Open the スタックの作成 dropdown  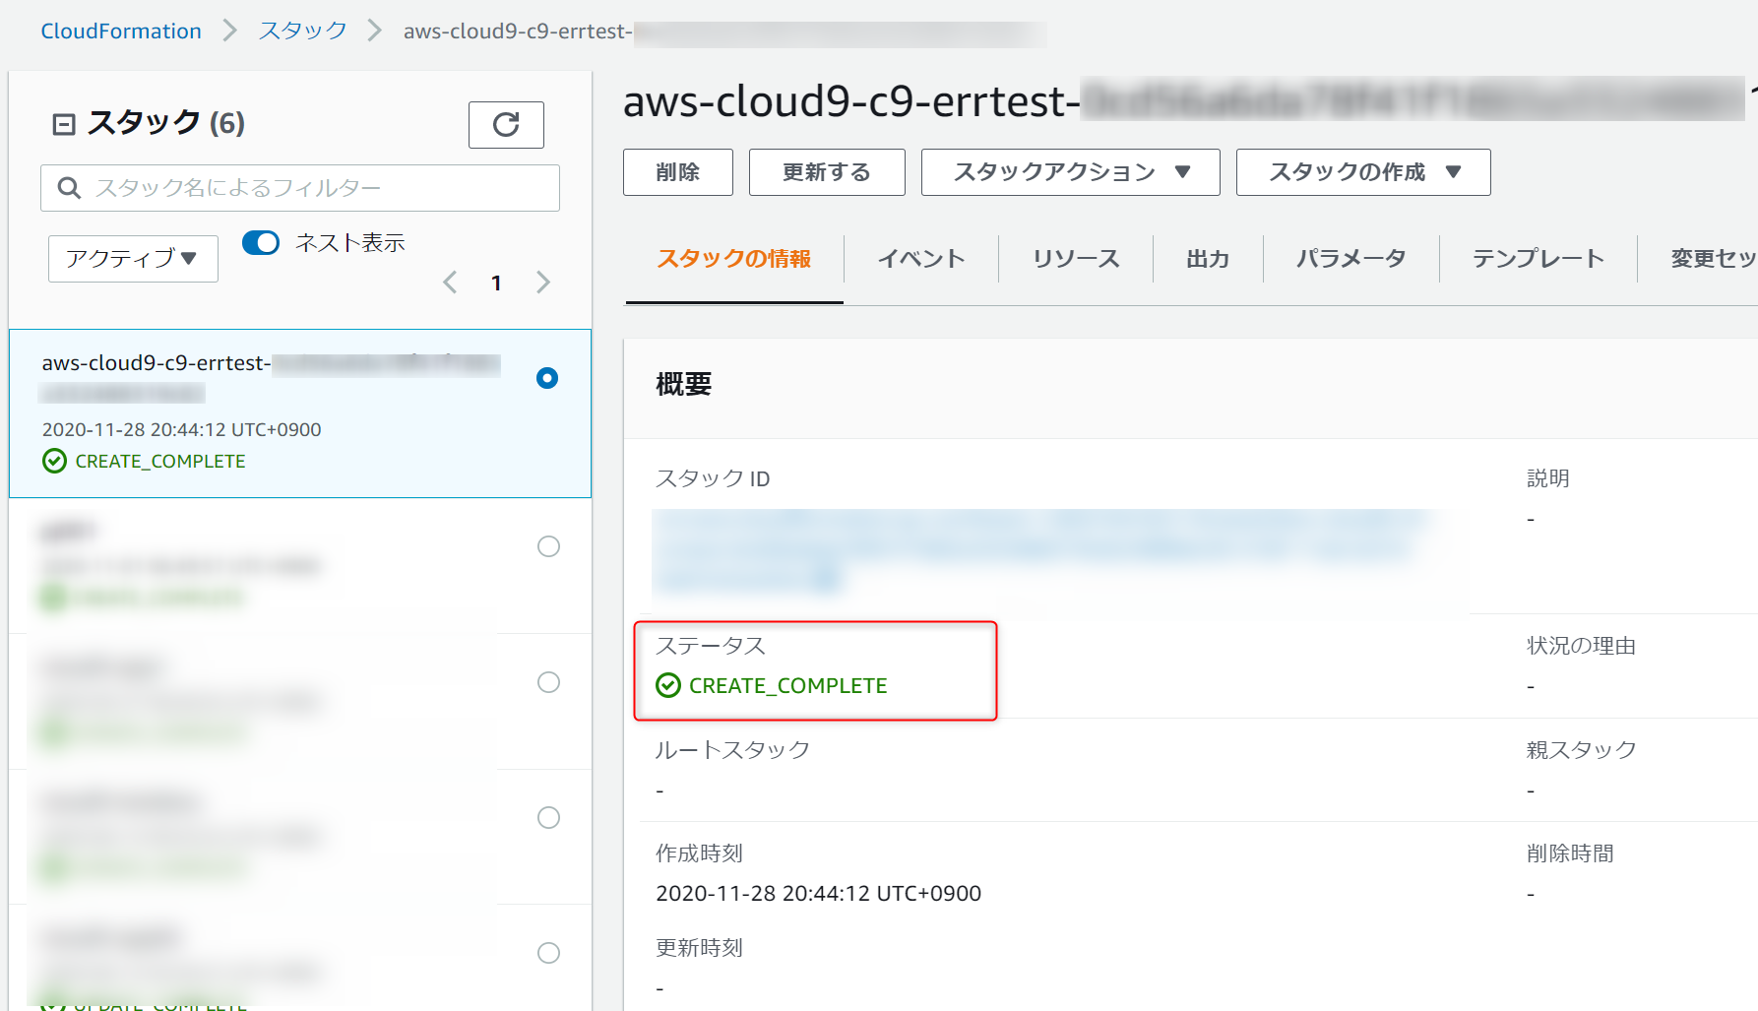point(1363,172)
